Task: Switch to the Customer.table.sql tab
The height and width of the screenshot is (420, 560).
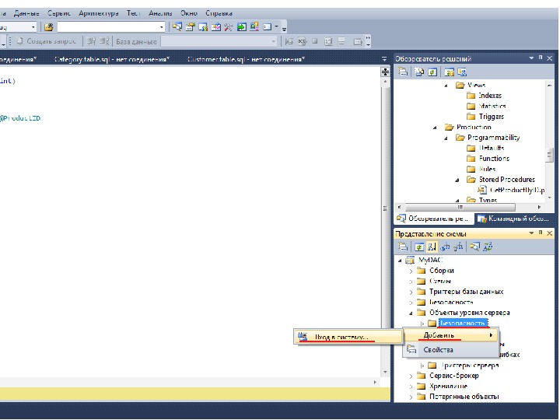Action: tap(246, 59)
